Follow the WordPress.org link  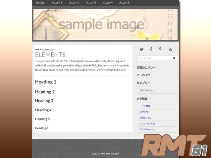[x=147, y=129]
